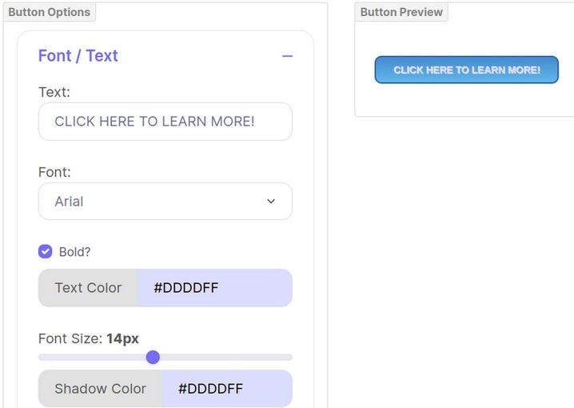
Task: Edit the Text Color hex value field
Action: 214,288
